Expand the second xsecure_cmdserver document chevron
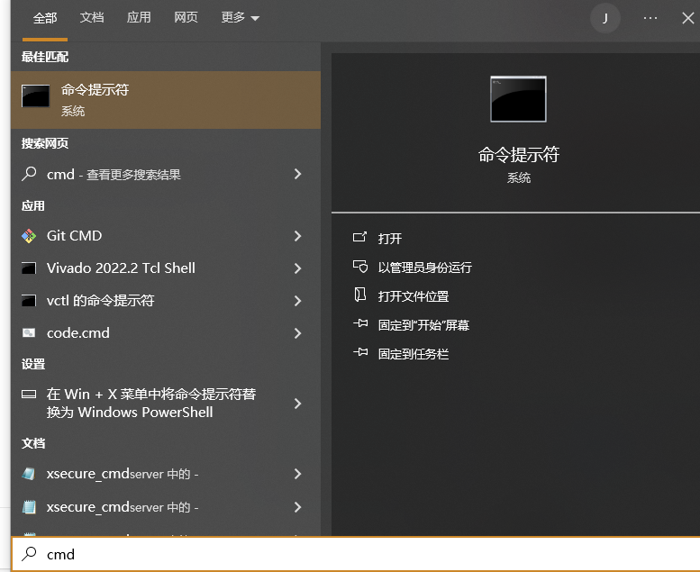Image resolution: width=700 pixels, height=572 pixels. (298, 507)
